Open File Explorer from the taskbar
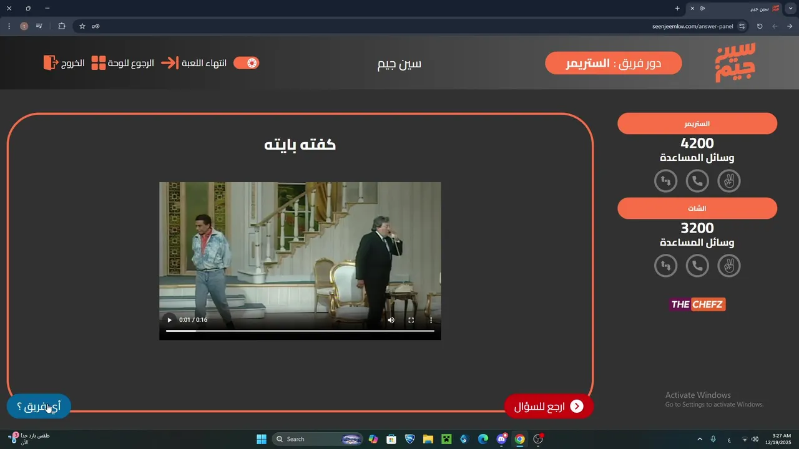The image size is (799, 449). pos(428,439)
